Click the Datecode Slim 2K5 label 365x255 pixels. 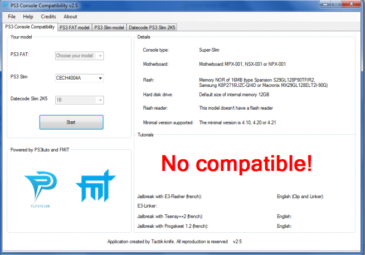pos(29,99)
